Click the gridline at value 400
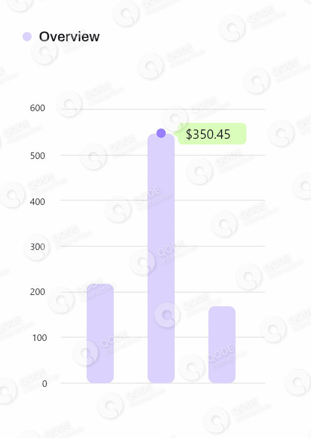The width and height of the screenshot is (311, 438). pos(117,200)
